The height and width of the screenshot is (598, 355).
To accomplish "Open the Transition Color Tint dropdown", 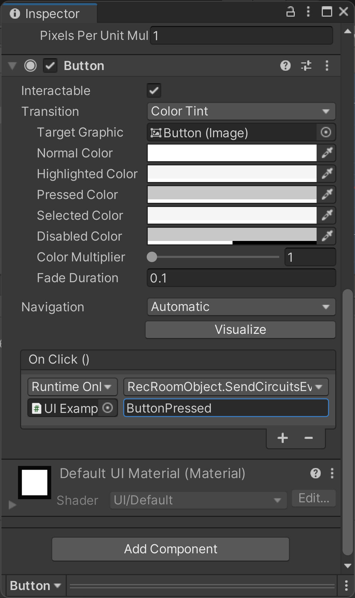I will 241,111.
